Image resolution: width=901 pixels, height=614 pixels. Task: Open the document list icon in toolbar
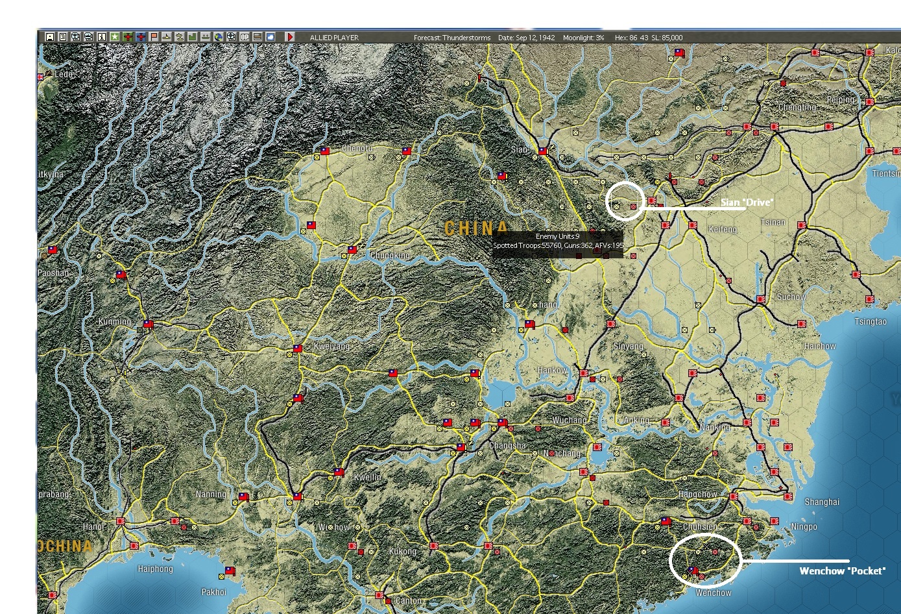click(63, 37)
